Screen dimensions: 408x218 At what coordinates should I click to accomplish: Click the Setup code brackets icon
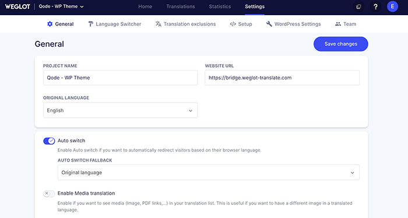coord(233,24)
